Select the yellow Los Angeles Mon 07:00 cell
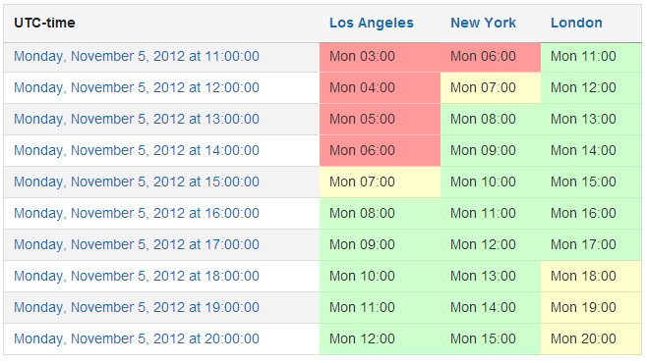Viewport: 647px width, 363px height. 380,182
